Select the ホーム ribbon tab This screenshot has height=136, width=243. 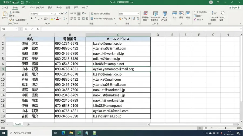15,8
